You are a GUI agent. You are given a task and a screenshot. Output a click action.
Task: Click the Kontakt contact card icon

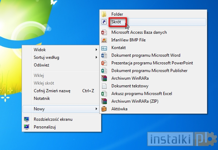(x=104, y=48)
